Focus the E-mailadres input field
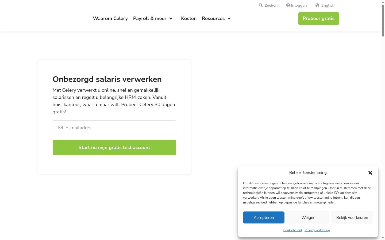Screen dimensions: 385x240 click(x=114, y=128)
